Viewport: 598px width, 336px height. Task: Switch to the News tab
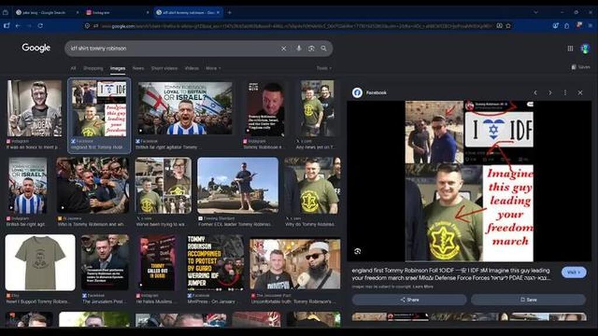(138, 68)
